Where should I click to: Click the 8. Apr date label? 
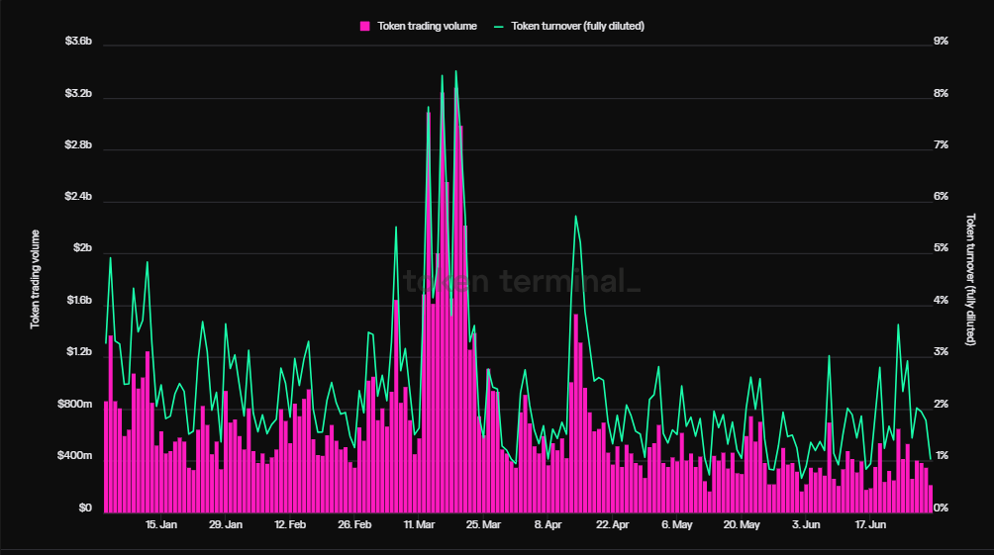pos(547,524)
